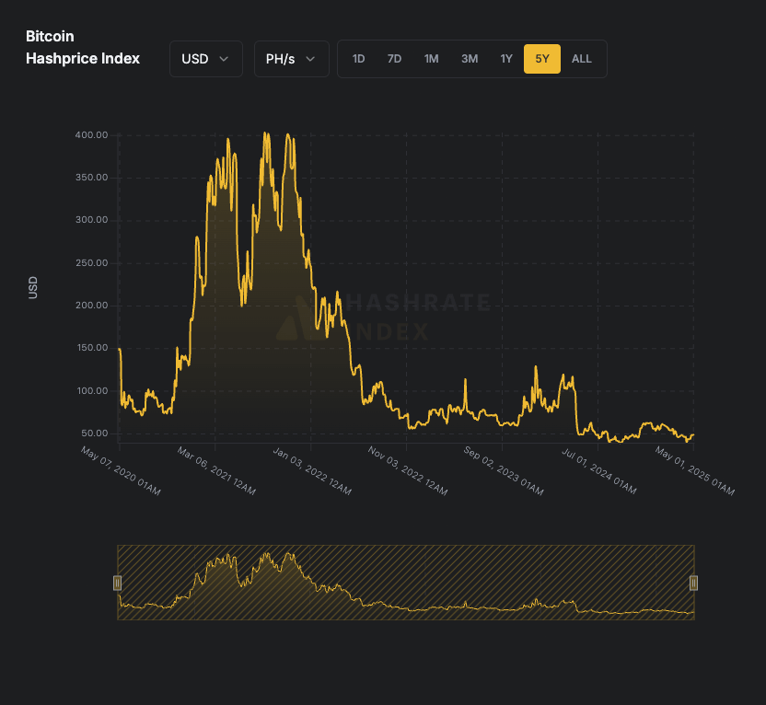Click the USD vertical axis label

click(32, 287)
